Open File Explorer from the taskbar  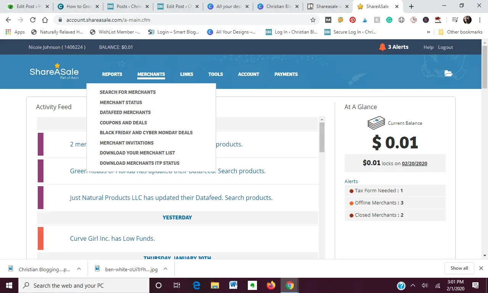tap(215, 285)
